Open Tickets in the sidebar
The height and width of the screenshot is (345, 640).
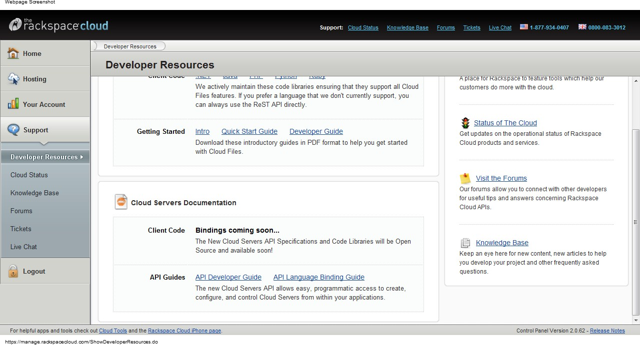(x=20, y=229)
